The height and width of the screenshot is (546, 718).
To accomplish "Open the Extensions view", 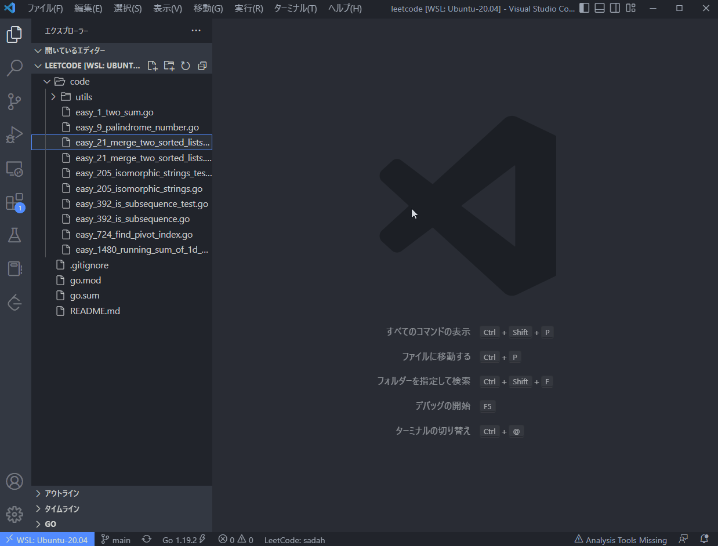I will (14, 202).
